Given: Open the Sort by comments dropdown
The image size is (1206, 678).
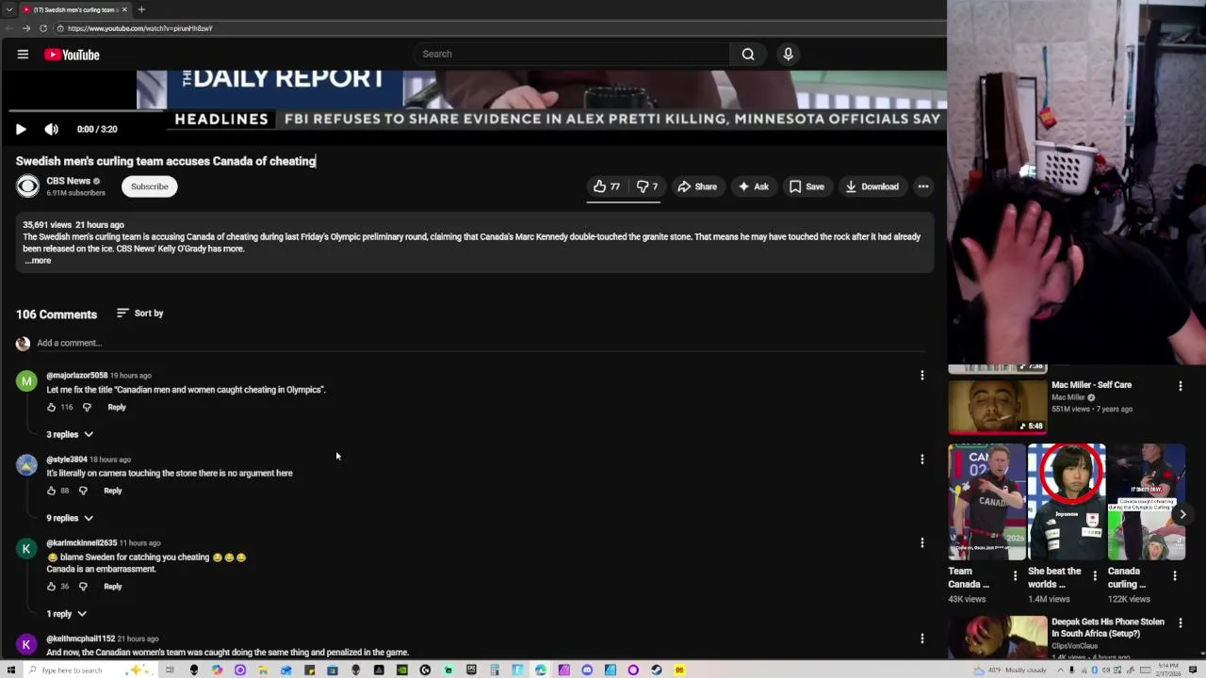Looking at the screenshot, I should coord(139,314).
